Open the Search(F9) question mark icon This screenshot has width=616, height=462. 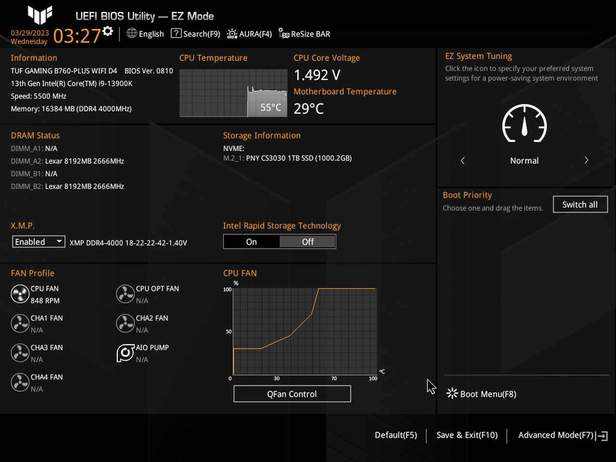coord(176,33)
